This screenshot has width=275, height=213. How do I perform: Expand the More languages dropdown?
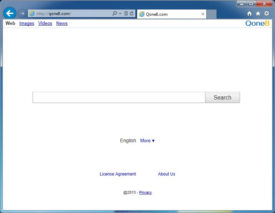point(147,140)
